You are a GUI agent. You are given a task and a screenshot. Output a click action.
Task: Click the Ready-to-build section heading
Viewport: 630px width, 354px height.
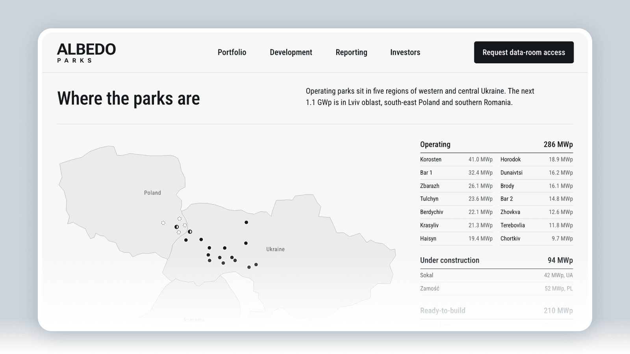[443, 311]
